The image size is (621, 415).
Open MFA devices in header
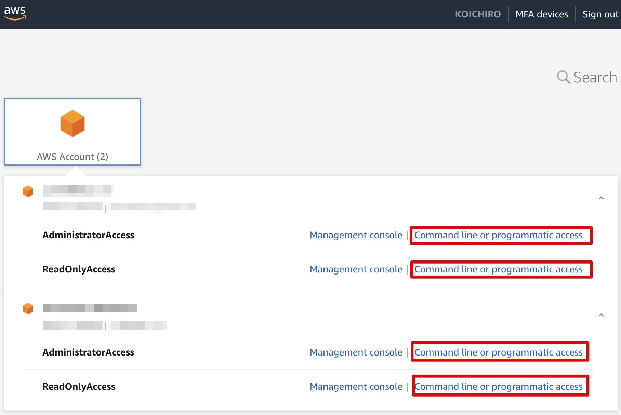542,14
